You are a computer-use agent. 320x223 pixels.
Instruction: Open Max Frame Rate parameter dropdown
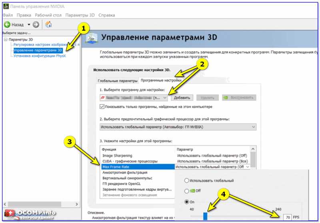[247, 167]
